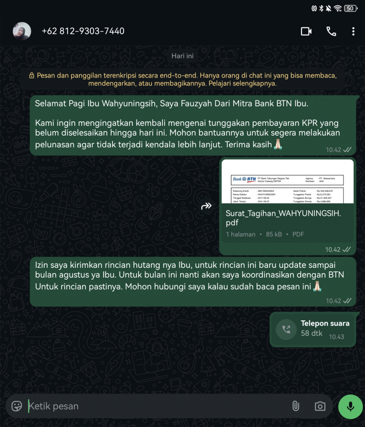Viewport: 365px width, 427px height.
Task: Focus the Ketik pesan input field
Action: [x=158, y=406]
